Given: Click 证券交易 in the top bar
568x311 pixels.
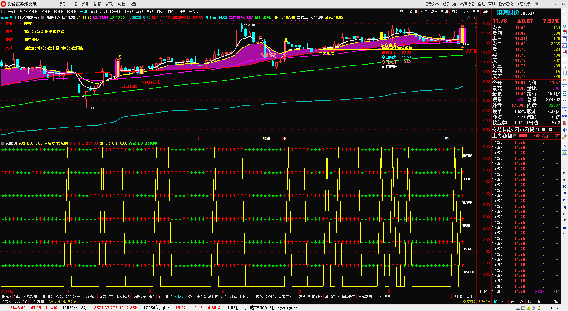Looking at the screenshot, I should point(432,4).
